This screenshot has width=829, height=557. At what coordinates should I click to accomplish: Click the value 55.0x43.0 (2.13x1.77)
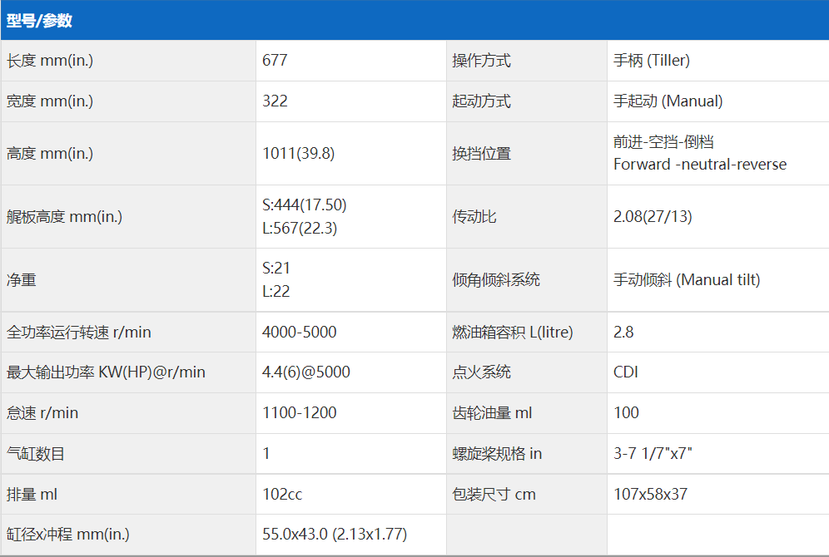pos(335,534)
